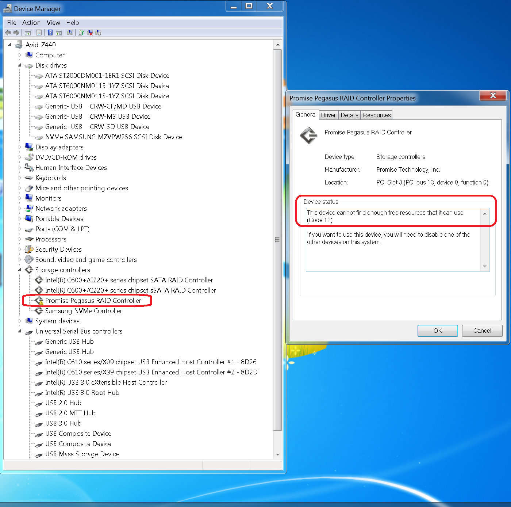Viewport: 511px width, 507px height.
Task: Click Cancel in the Properties dialog
Action: click(x=482, y=331)
